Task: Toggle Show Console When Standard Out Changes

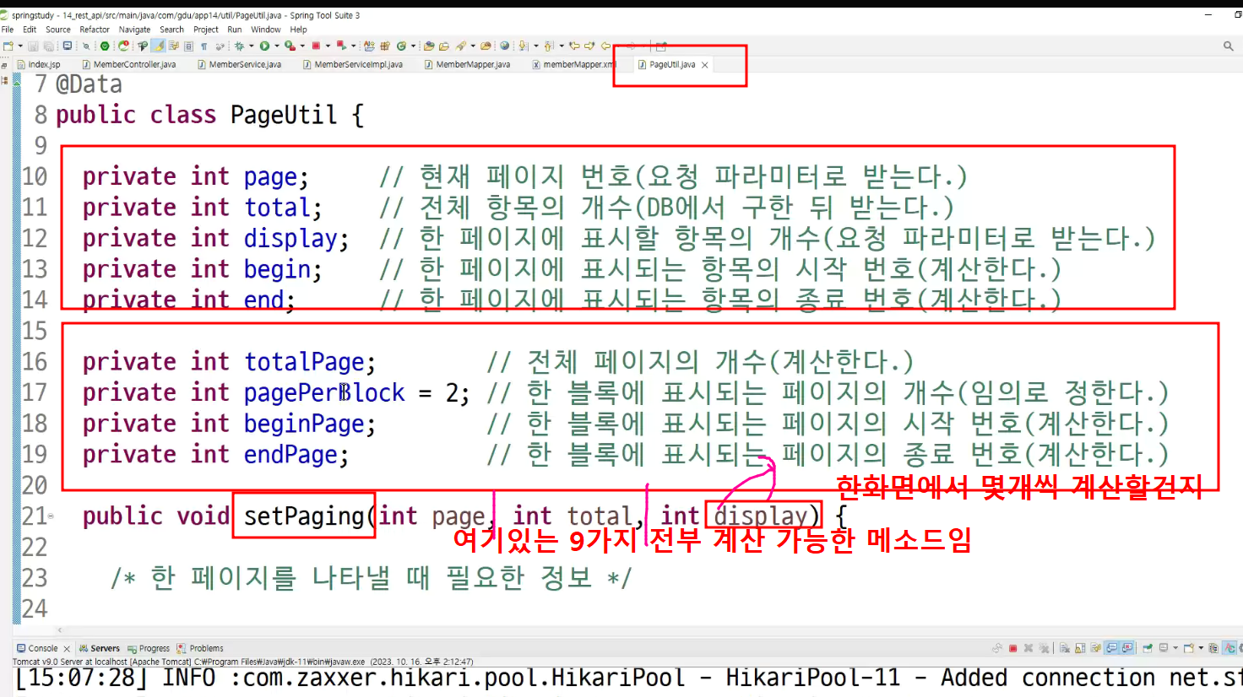Action: click(1111, 648)
